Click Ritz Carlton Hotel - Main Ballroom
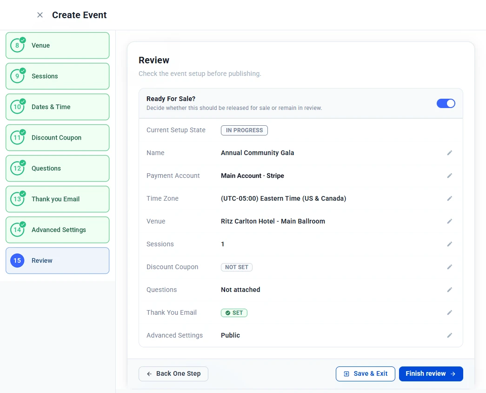Screen dimensions: 486x393 (x=273, y=221)
